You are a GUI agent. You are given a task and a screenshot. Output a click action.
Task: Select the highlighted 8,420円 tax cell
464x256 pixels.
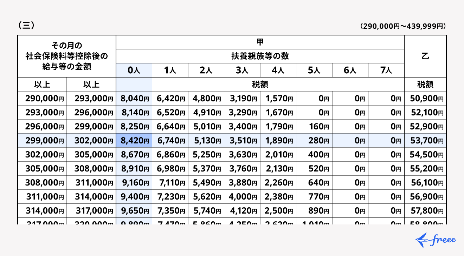point(134,141)
